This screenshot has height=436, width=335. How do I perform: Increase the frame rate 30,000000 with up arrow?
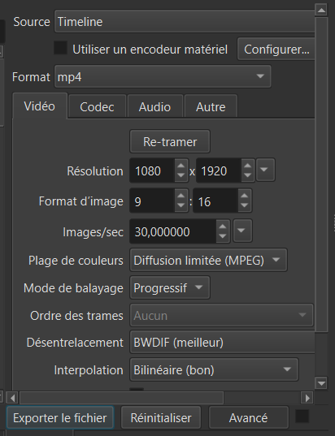click(223, 227)
